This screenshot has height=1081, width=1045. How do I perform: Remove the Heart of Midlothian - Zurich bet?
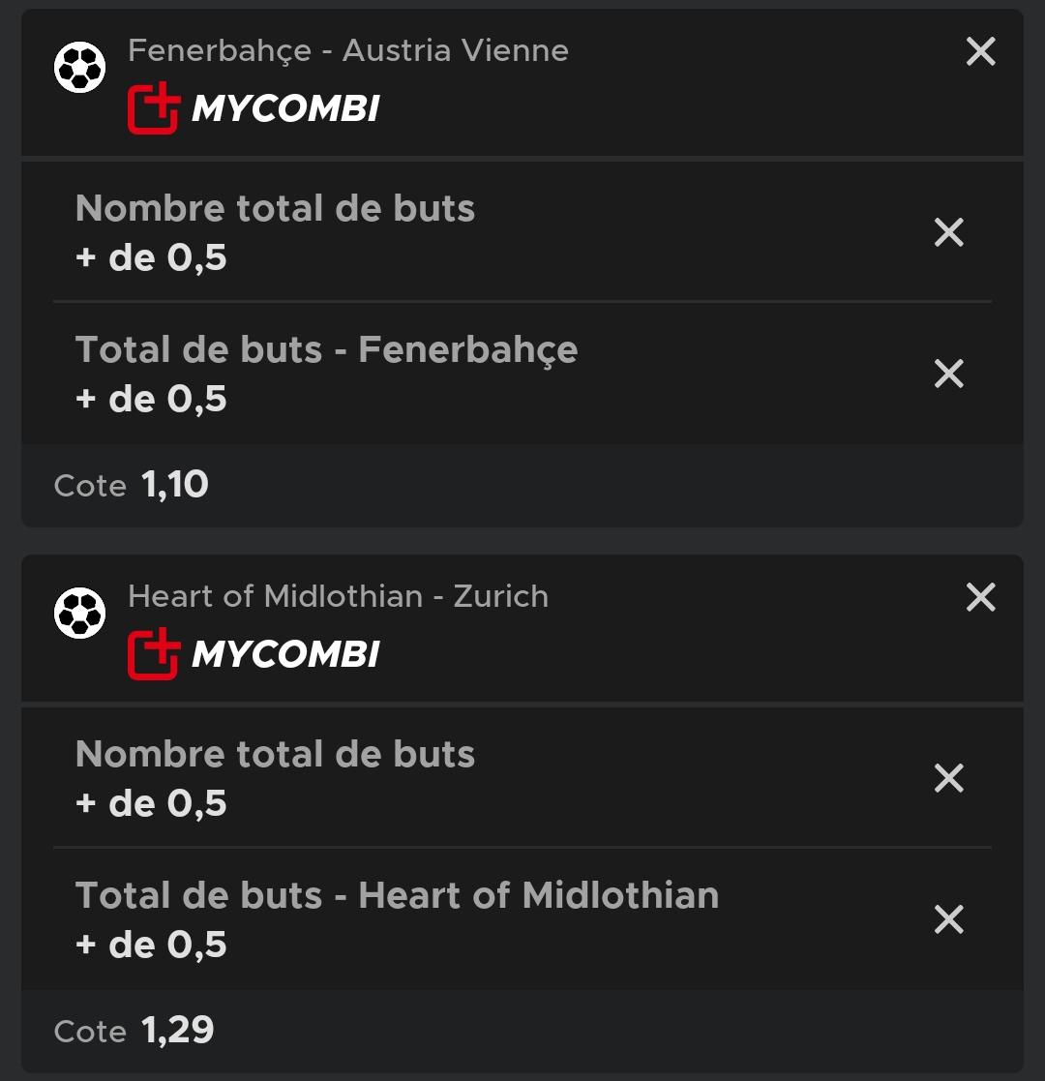[980, 597]
